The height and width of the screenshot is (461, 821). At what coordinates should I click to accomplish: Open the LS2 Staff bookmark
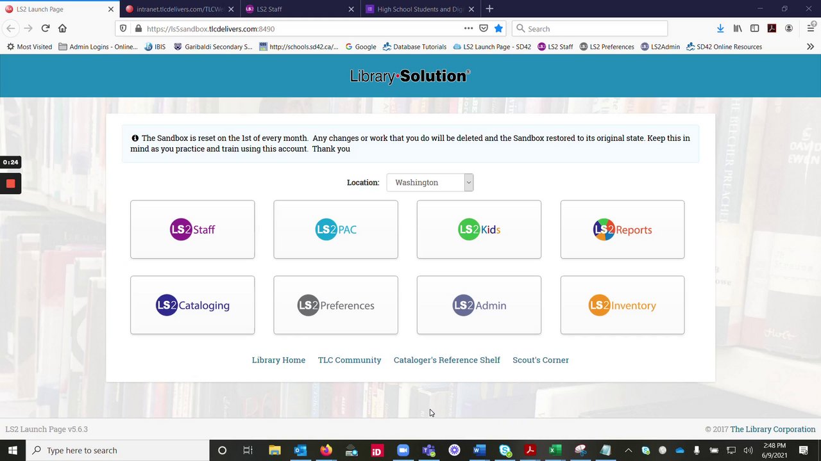point(555,47)
